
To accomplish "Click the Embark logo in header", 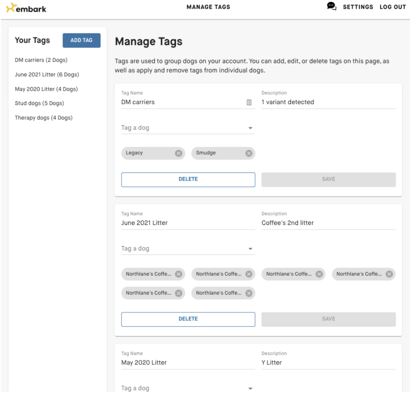I will point(27,8).
